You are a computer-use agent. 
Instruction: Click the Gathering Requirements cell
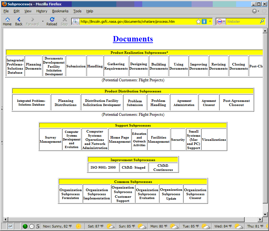point(116,66)
